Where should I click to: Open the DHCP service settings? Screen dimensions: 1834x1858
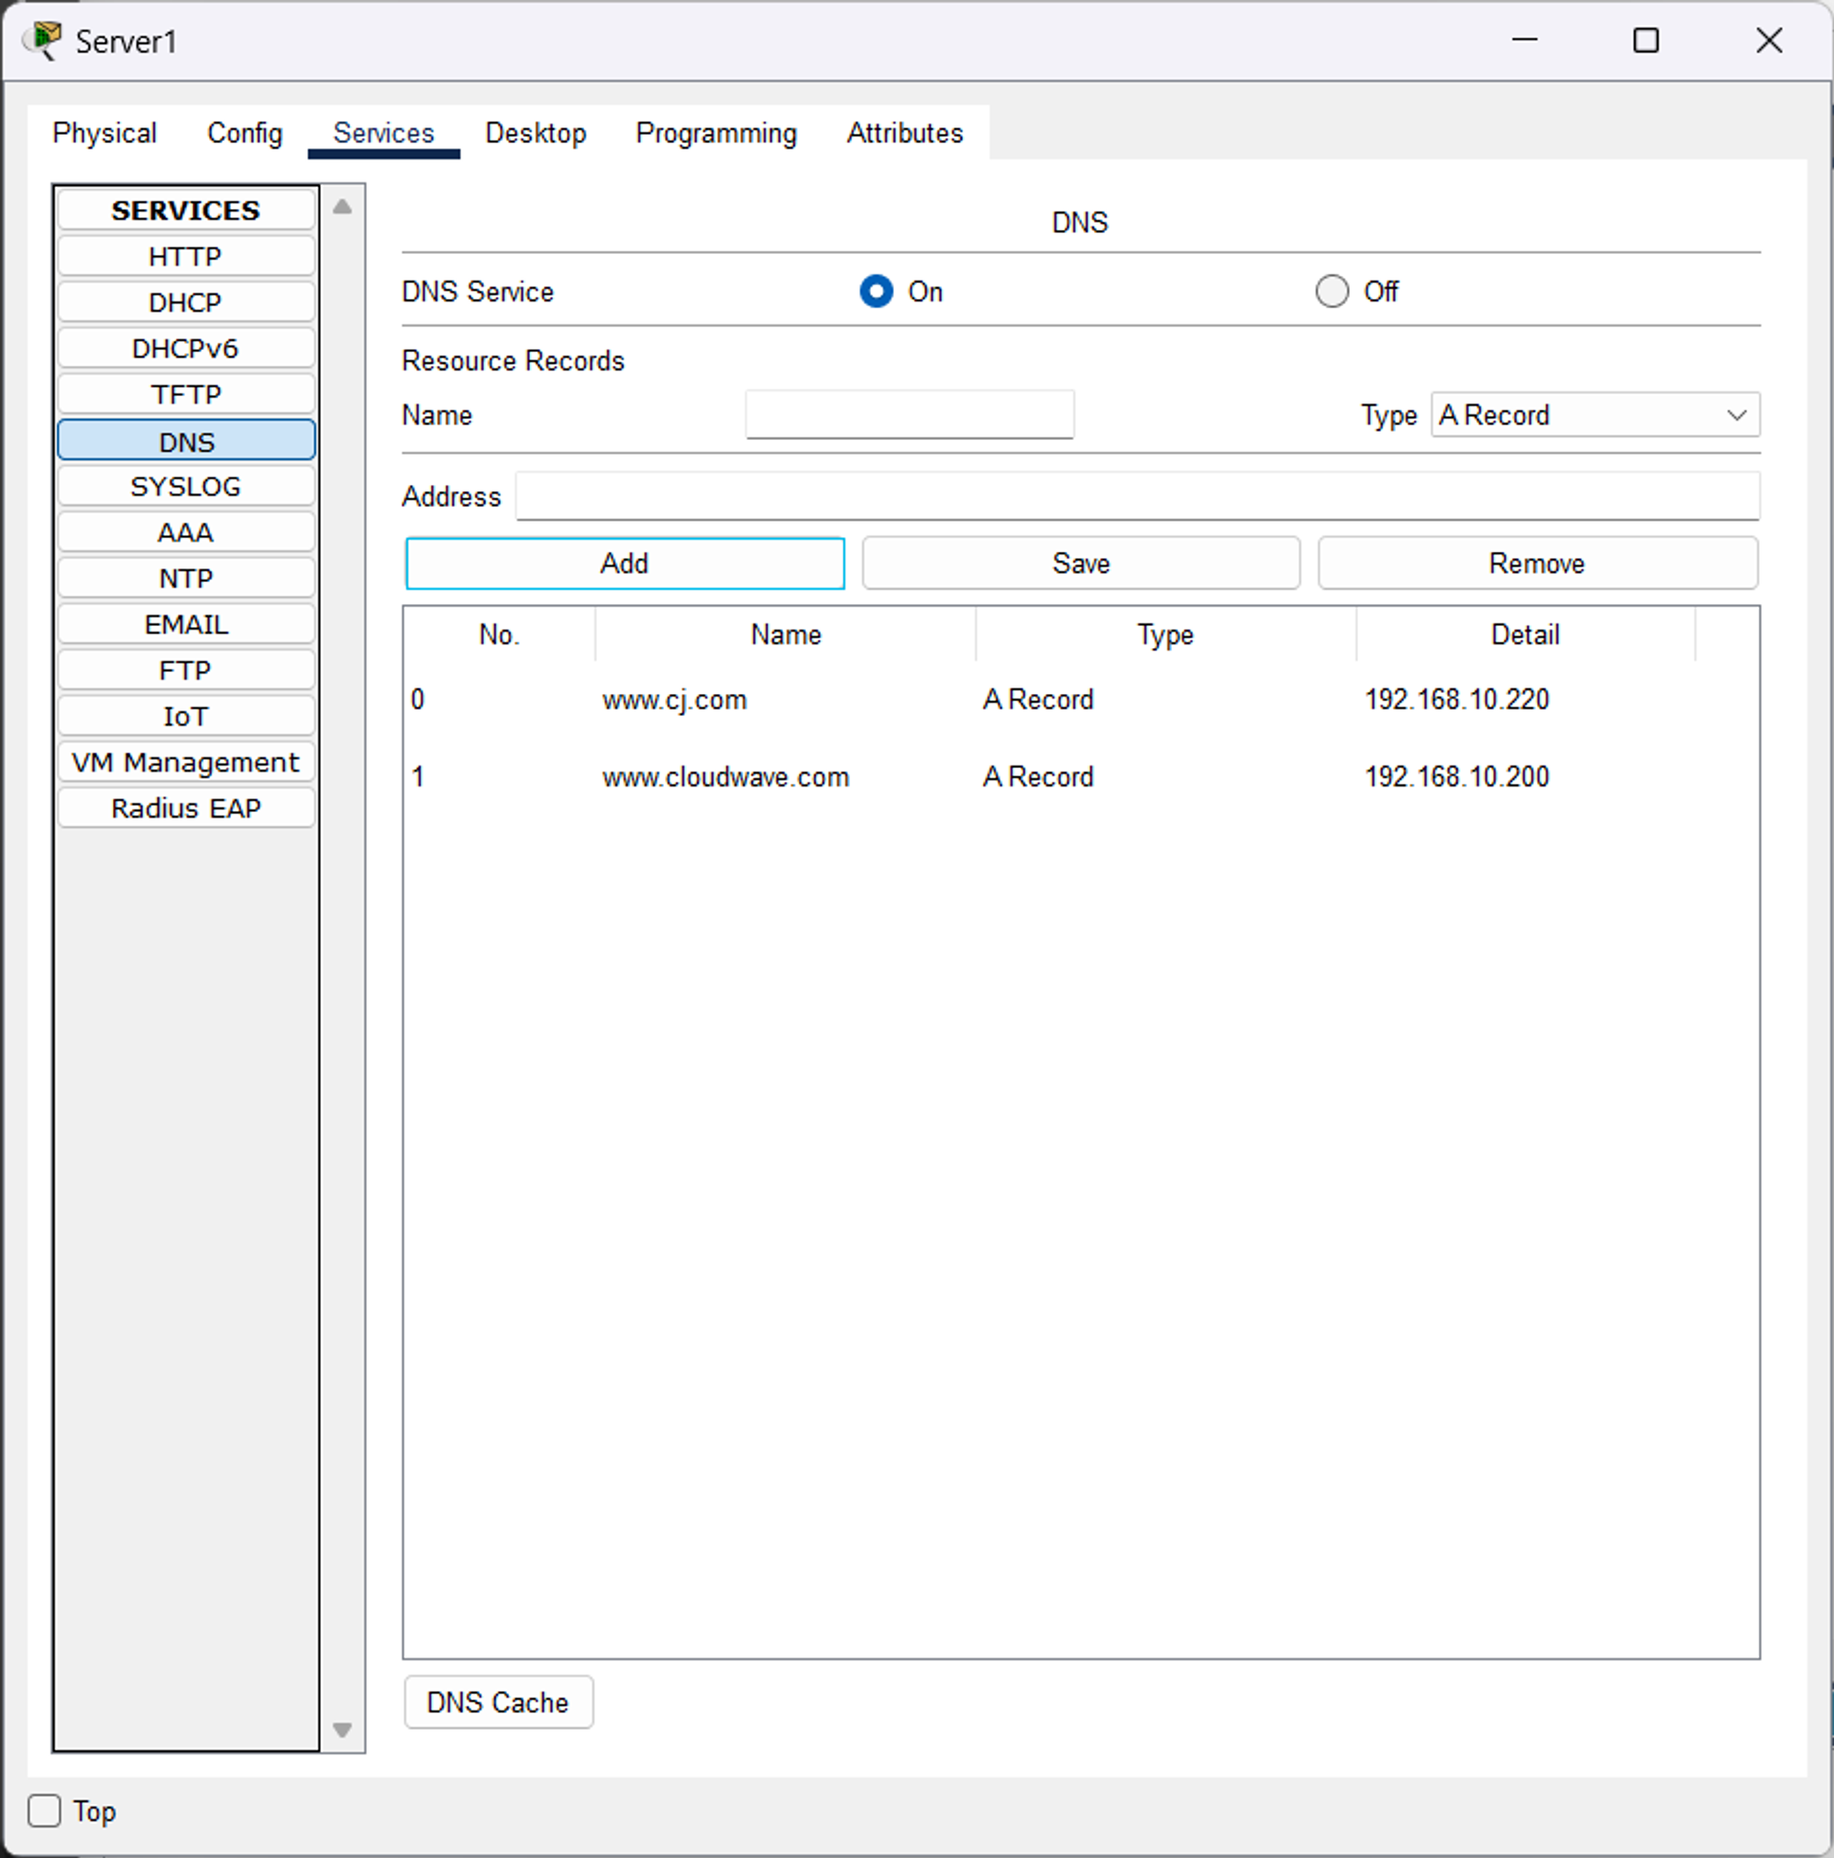[186, 302]
